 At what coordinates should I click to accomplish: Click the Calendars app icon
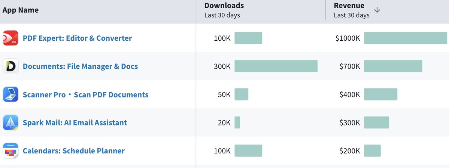tap(10, 151)
